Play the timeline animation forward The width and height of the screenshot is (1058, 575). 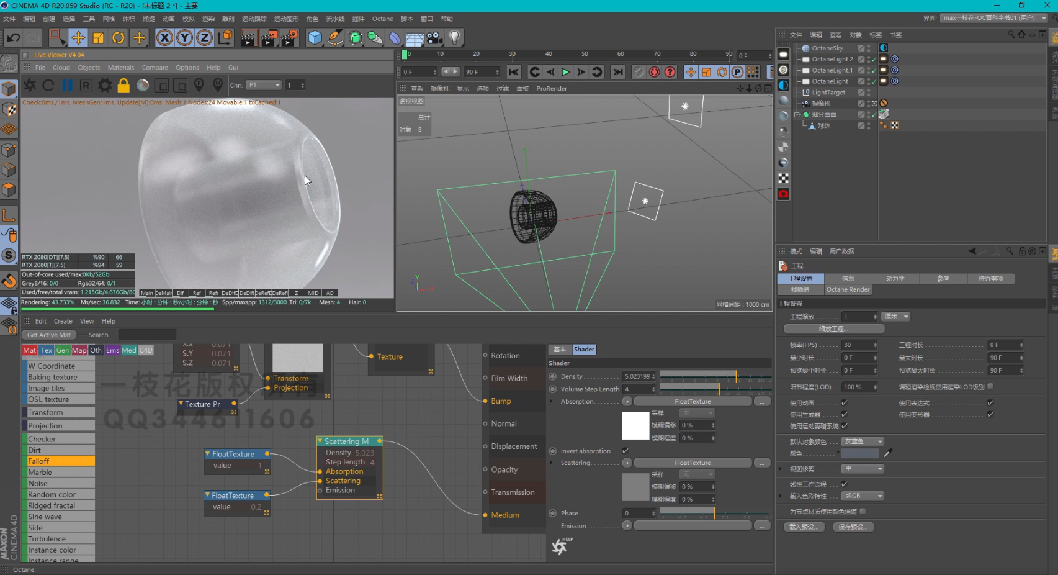coord(565,72)
